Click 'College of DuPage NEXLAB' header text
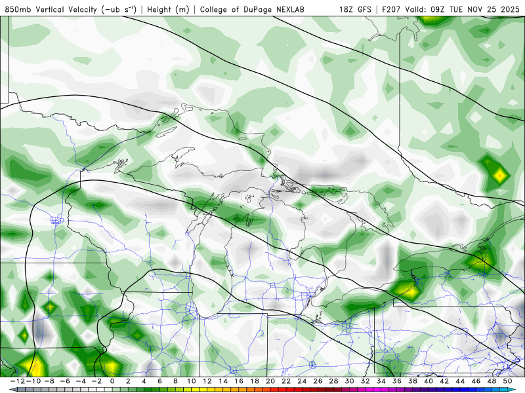 [x=252, y=9]
